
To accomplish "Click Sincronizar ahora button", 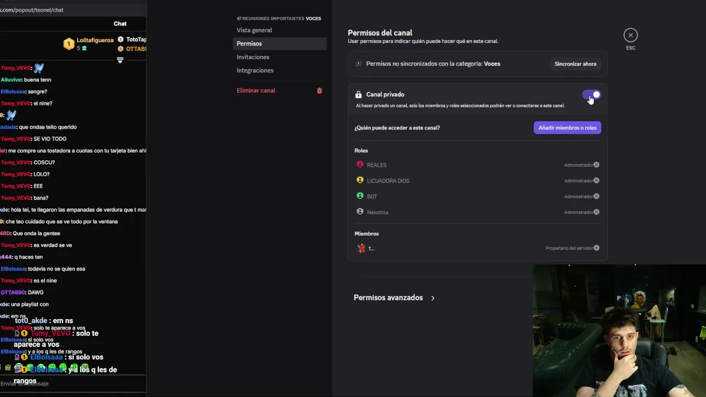I will click(575, 64).
